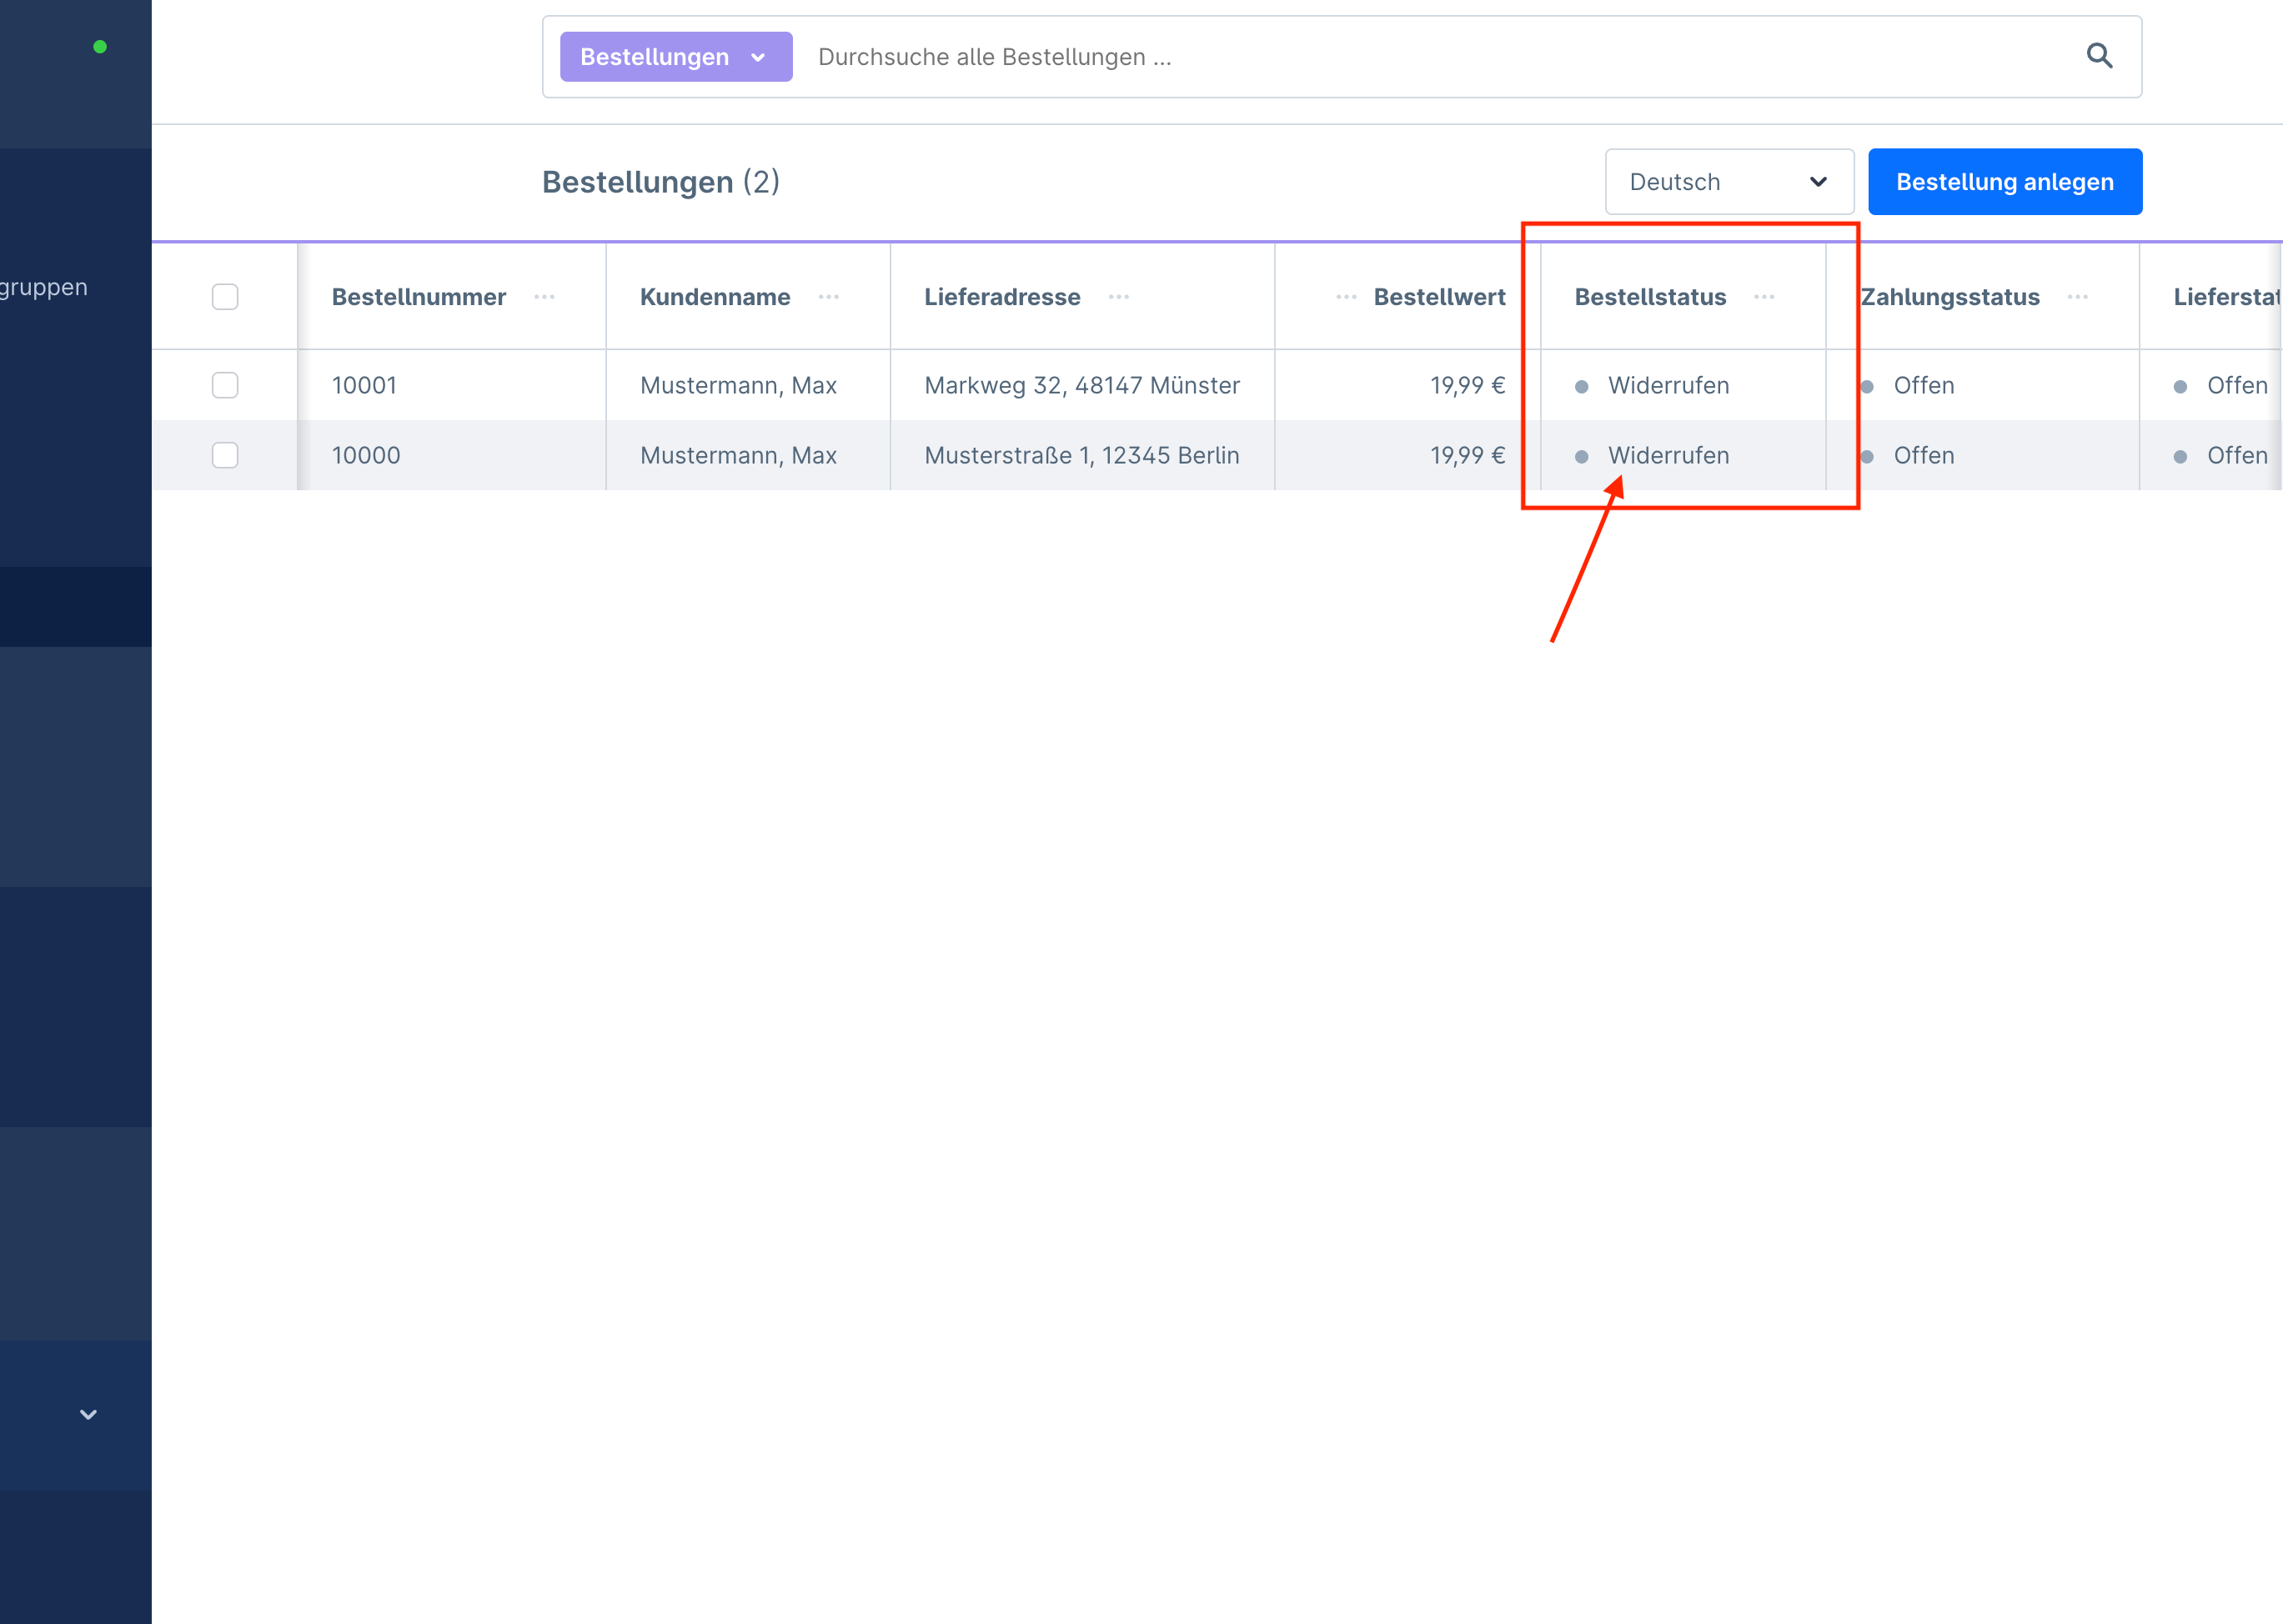Click the search magnifier icon
This screenshot has height=1624, width=2283.
click(2099, 56)
